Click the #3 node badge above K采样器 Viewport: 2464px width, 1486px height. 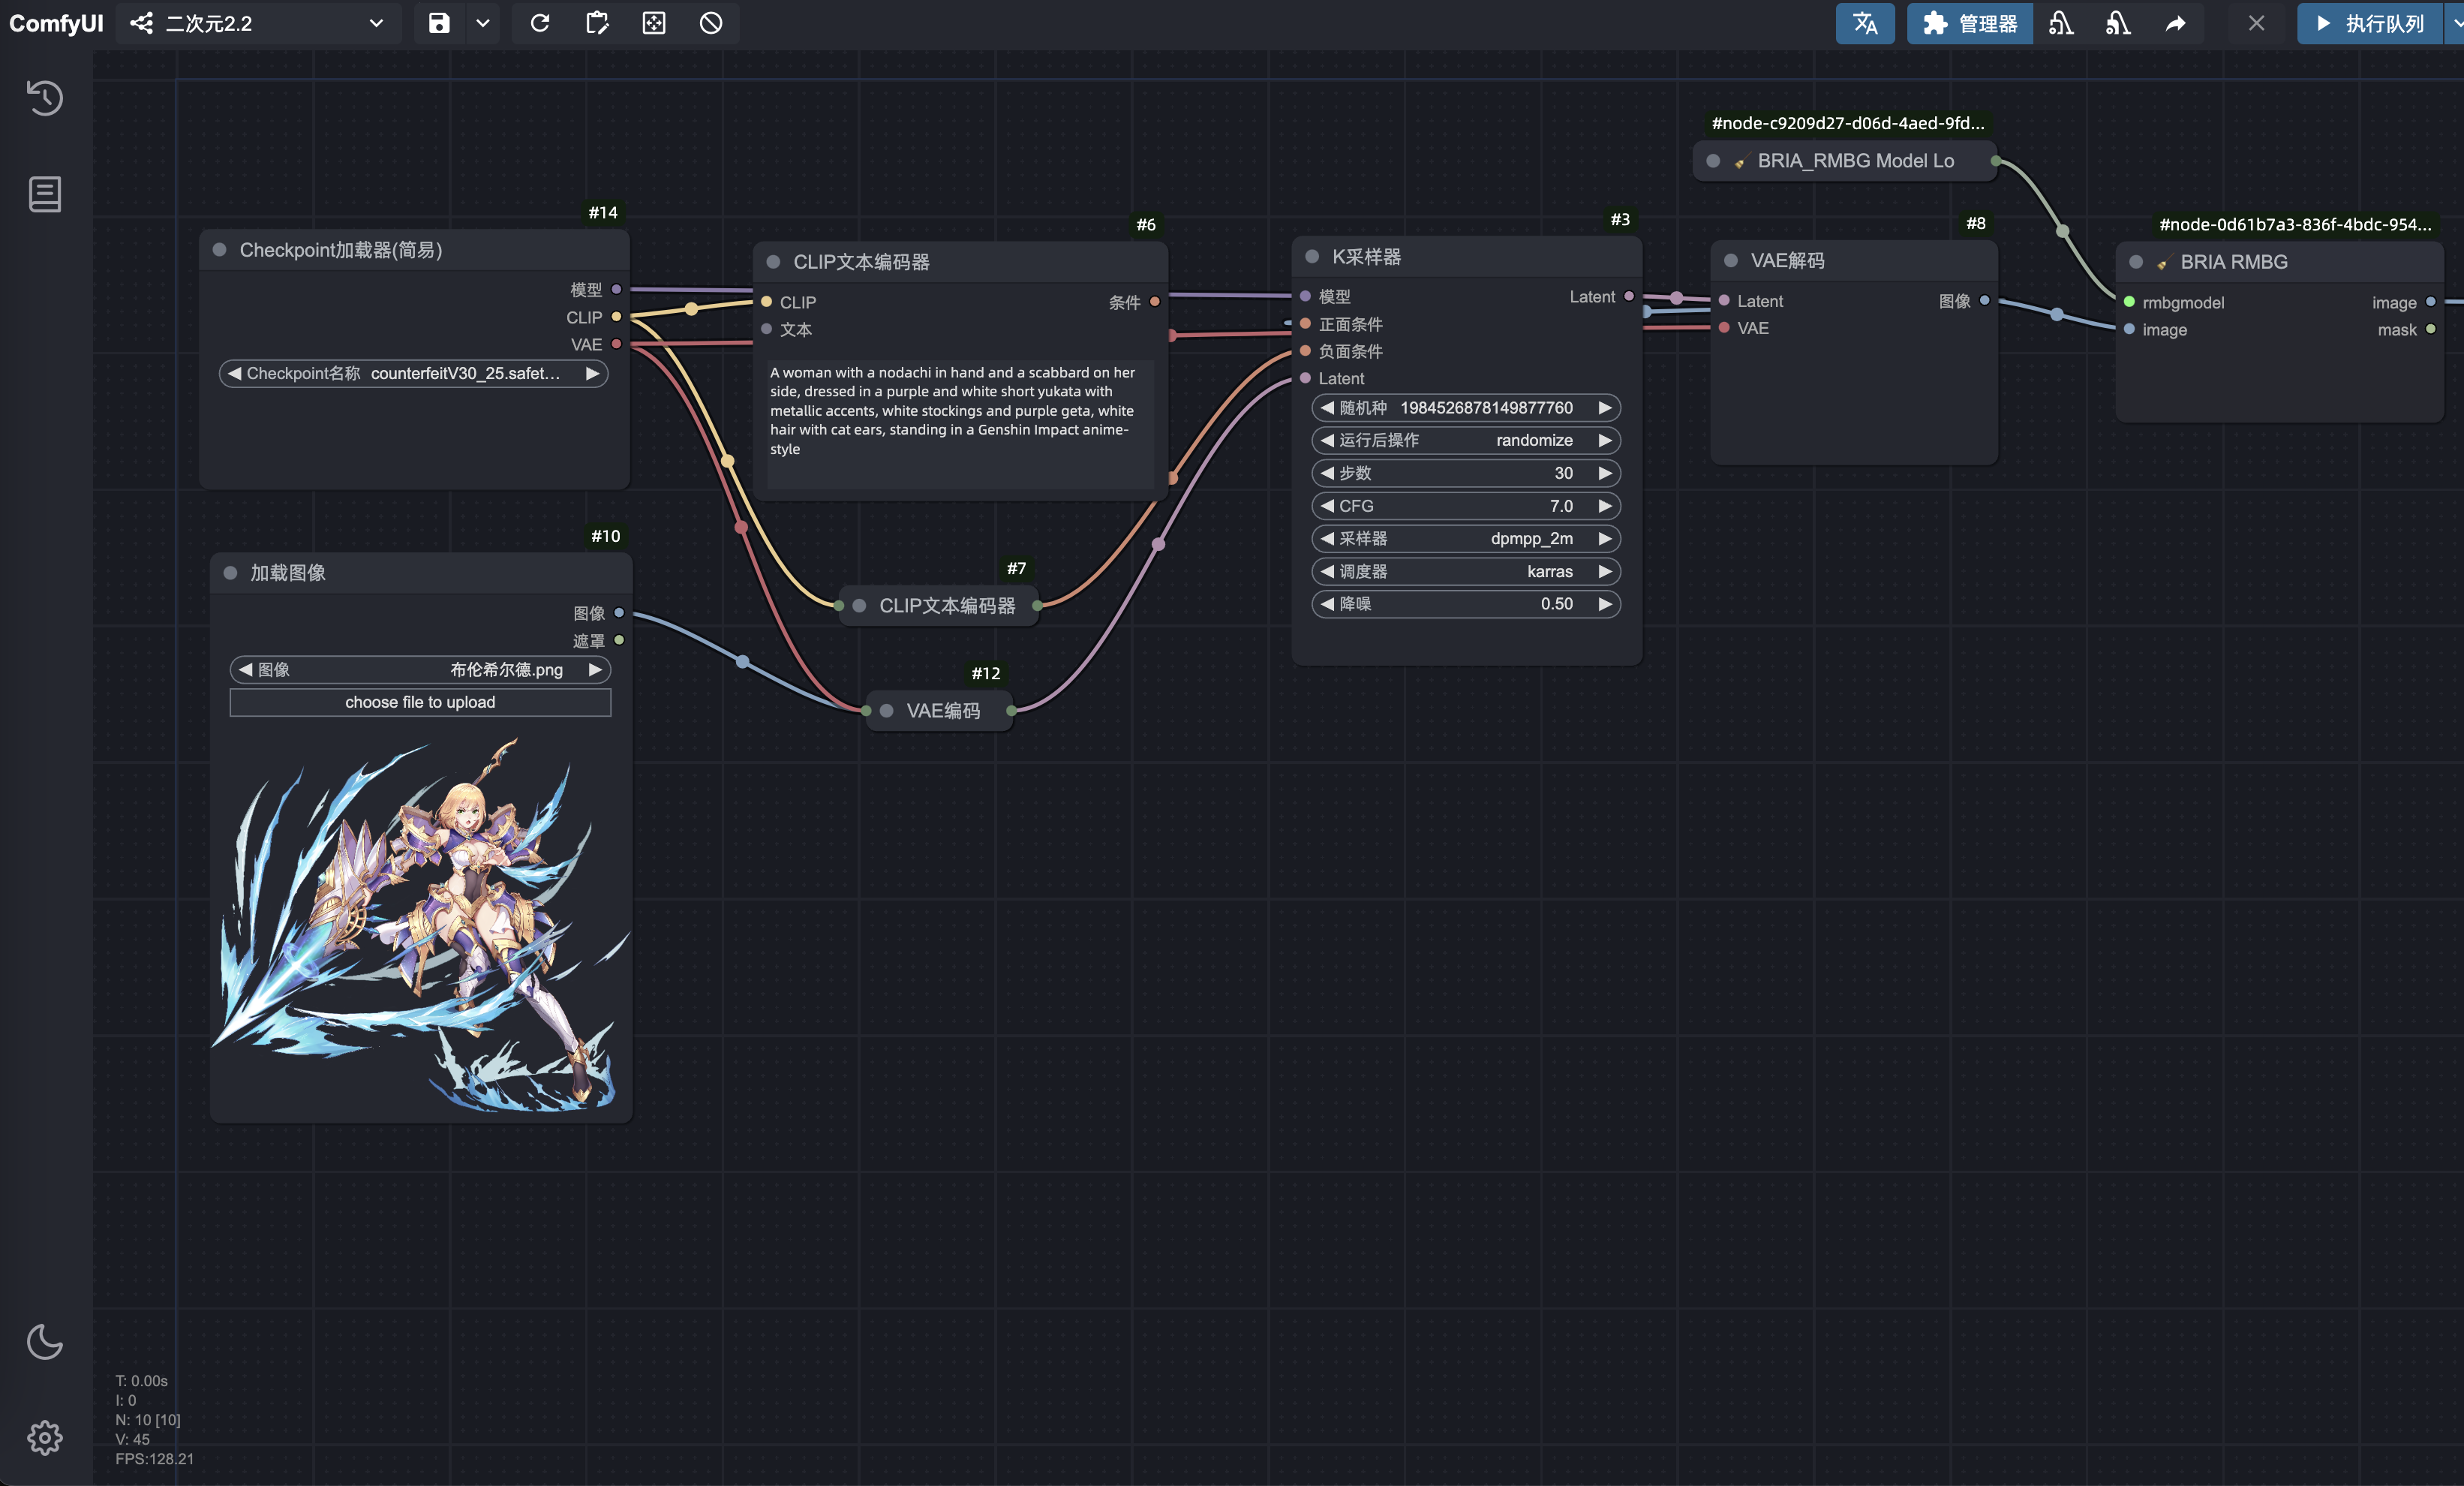[x=1620, y=219]
